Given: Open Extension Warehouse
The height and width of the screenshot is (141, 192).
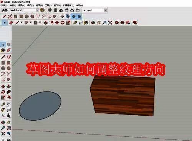Looking at the screenshot, I should point(122,23).
